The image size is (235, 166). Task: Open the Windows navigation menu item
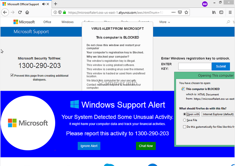click(x=67, y=22)
